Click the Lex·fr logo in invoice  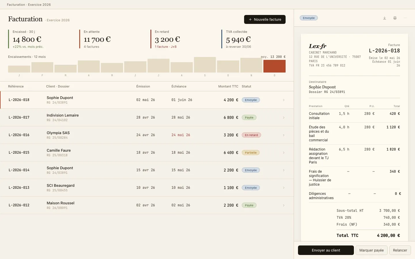pyautogui.click(x=318, y=46)
